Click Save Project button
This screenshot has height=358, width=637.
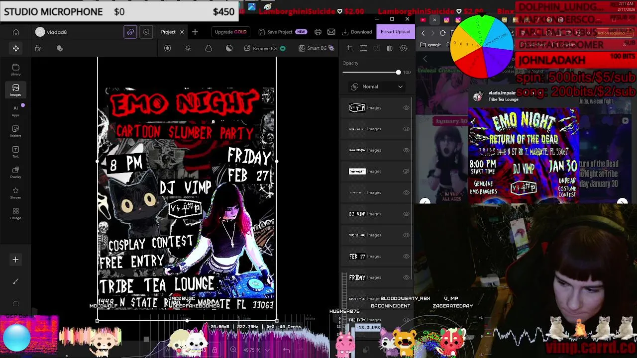coord(282,32)
